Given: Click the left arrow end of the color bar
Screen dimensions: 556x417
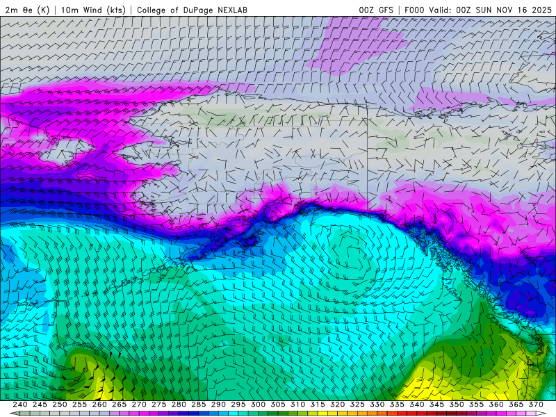Looking at the screenshot, I should (x=13, y=413).
